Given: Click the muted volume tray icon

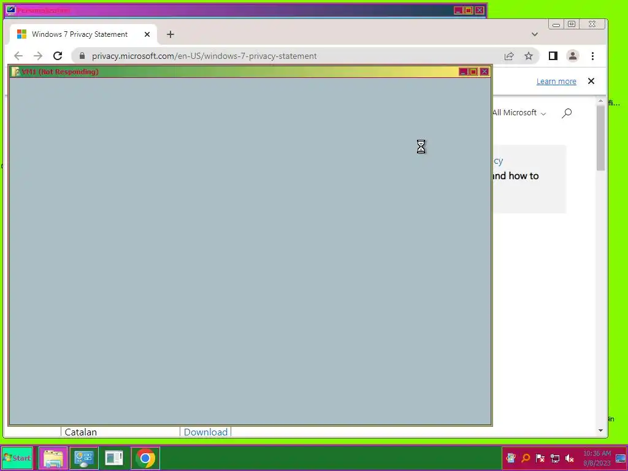Looking at the screenshot, I should 569,458.
